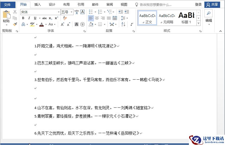The width and height of the screenshot is (225, 145).
Task: Click the 共享 share button
Action: 212,5
